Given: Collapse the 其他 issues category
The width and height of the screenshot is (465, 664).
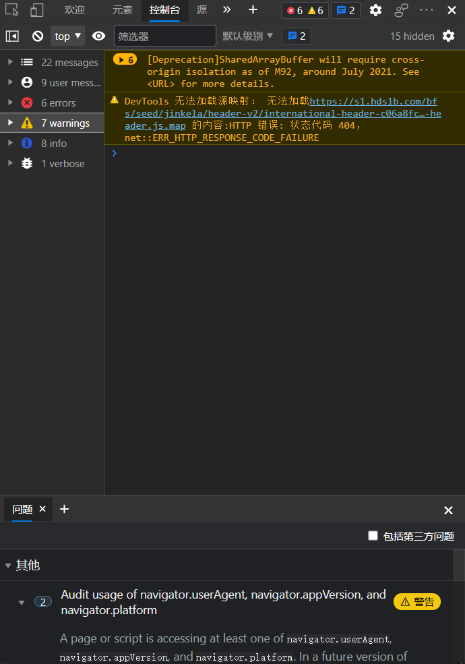Looking at the screenshot, I should click(7, 566).
